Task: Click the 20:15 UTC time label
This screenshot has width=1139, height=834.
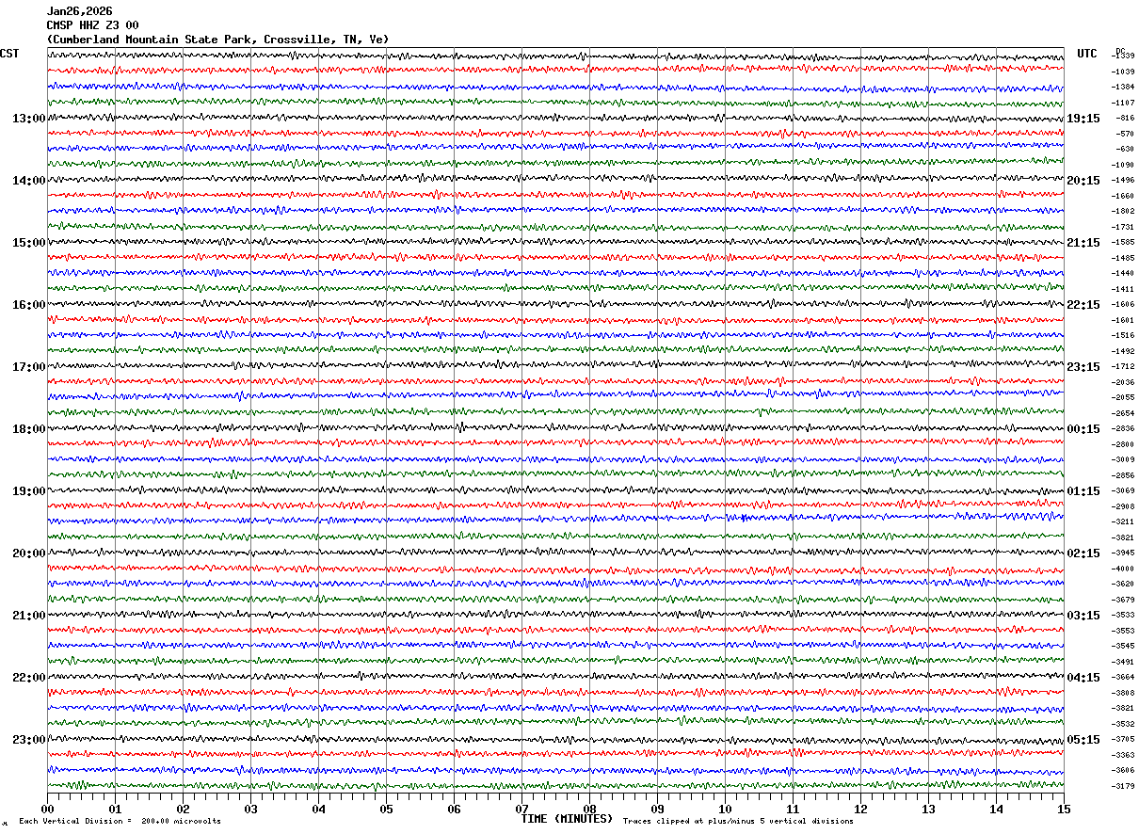Action: 1083,181
